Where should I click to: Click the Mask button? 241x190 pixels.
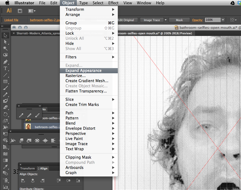pos(179,20)
